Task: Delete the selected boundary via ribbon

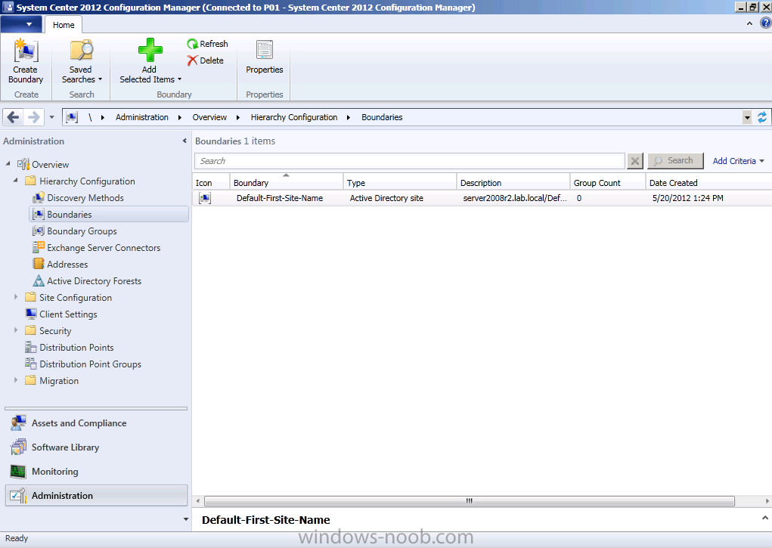Action: (x=206, y=60)
